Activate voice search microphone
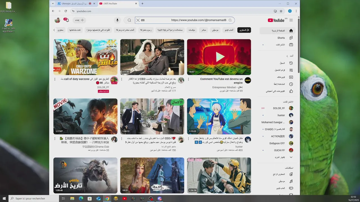Screen dimensions: 360x202 [x=118, y=20]
